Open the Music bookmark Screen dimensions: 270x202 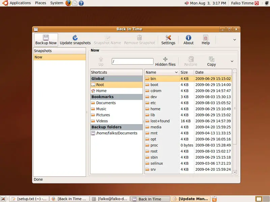point(116,109)
